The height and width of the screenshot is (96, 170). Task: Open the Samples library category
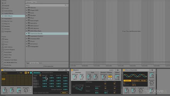tap(7, 26)
